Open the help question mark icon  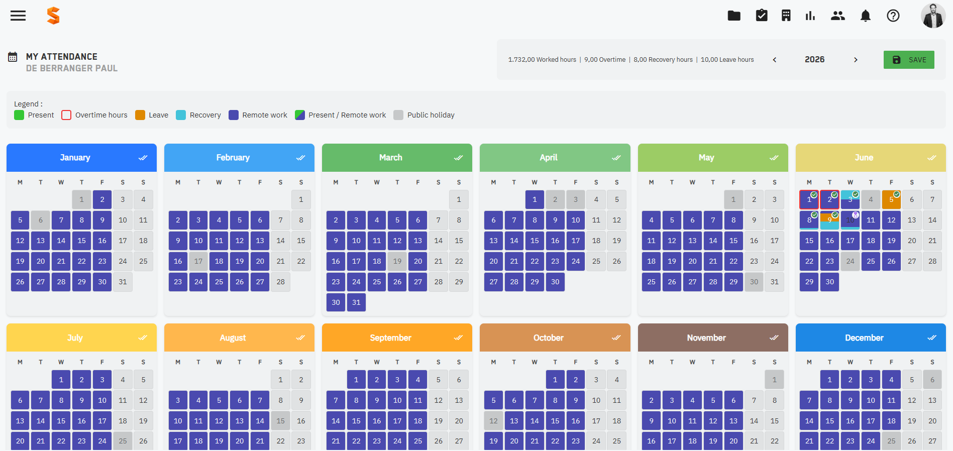[x=893, y=16]
